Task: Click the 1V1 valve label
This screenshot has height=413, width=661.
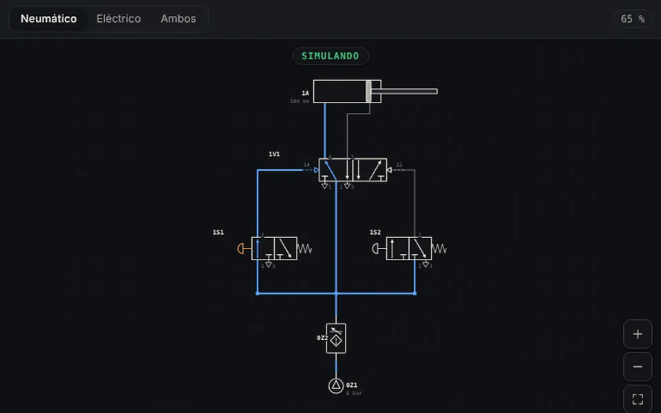Action: click(274, 154)
